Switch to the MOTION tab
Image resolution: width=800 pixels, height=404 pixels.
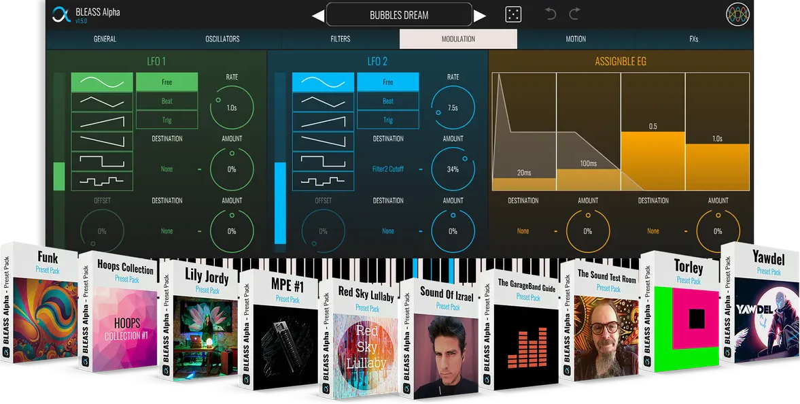pos(576,39)
